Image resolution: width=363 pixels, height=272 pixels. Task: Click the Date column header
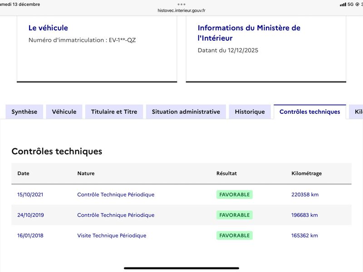pyautogui.click(x=24, y=173)
